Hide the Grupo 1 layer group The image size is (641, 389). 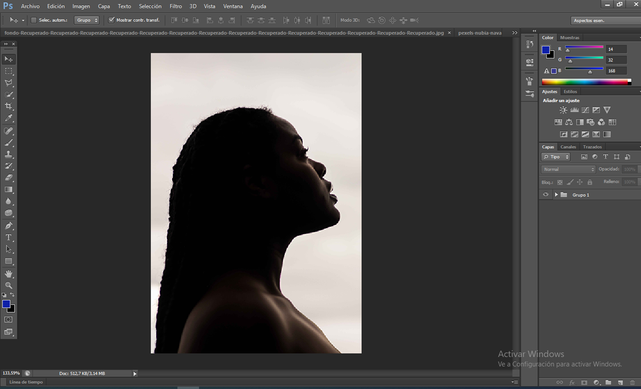point(546,195)
